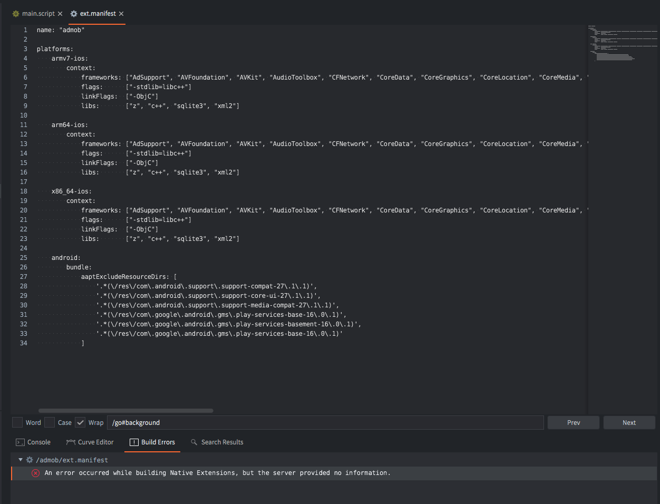Click line number 34 in the gutter
The height and width of the screenshot is (504, 660).
coord(24,343)
